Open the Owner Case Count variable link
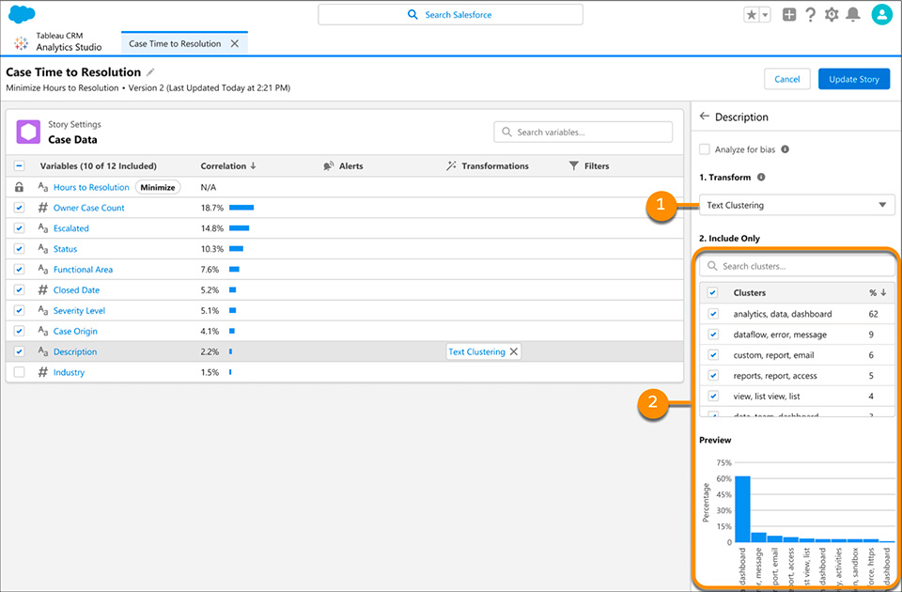Image resolution: width=902 pixels, height=592 pixels. (88, 208)
